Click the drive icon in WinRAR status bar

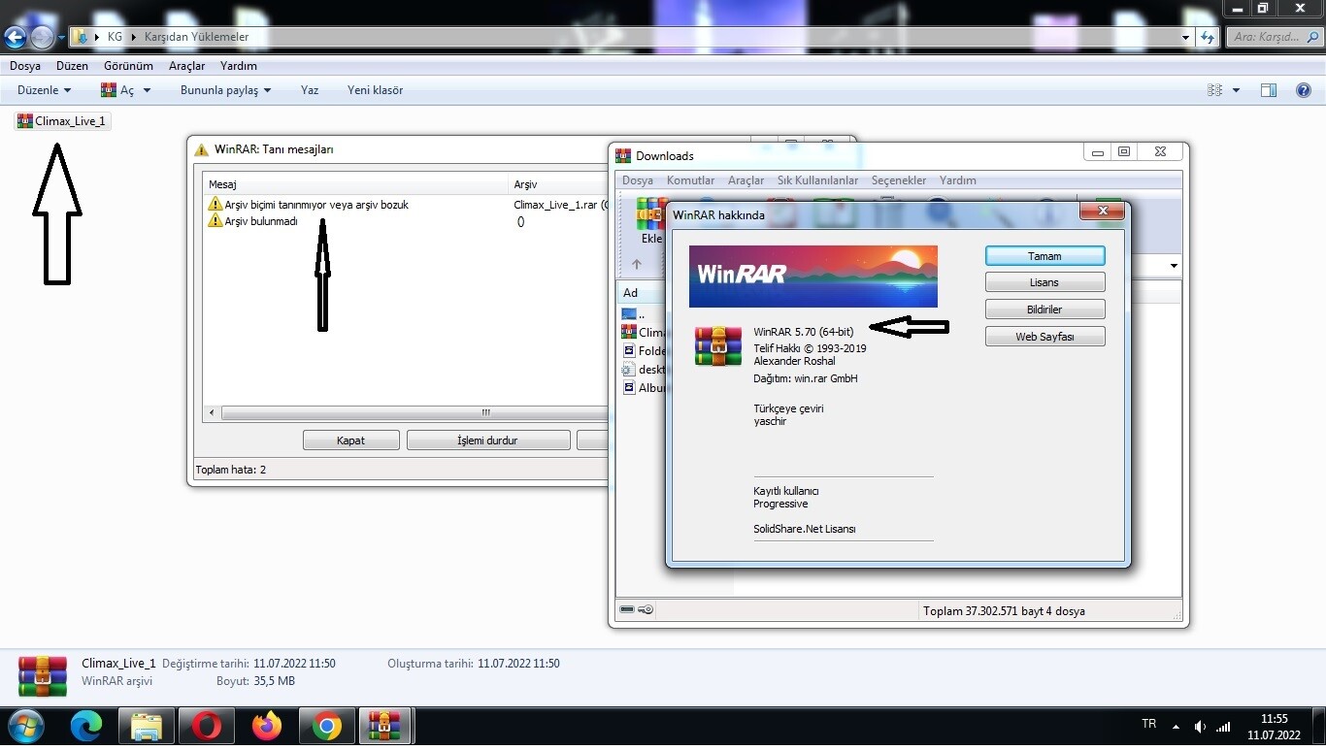627,610
